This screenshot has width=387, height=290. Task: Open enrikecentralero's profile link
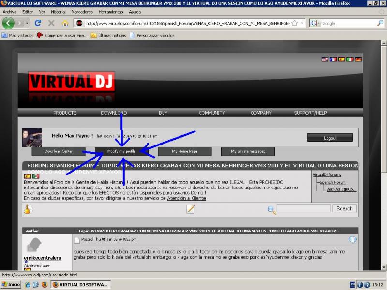pyautogui.click(x=43, y=258)
